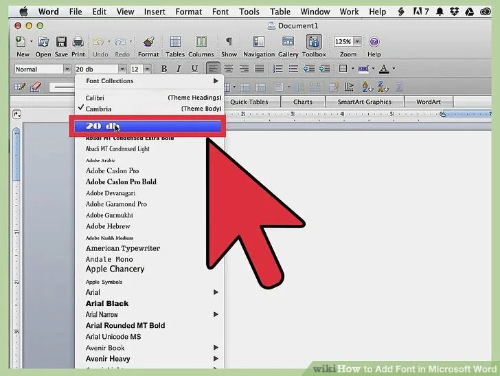Screen dimensions: 500x376
Task: Click the Print icon
Action: [x=78, y=41]
